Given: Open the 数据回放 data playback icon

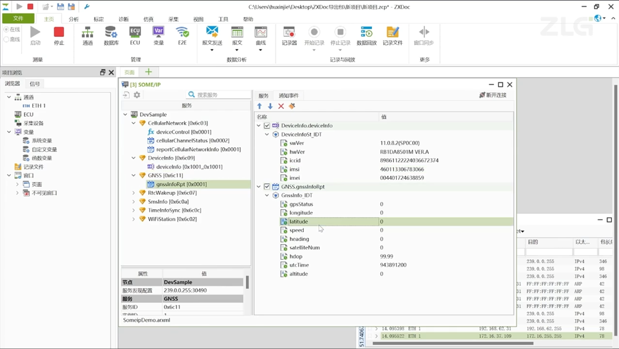Looking at the screenshot, I should [x=366, y=33].
